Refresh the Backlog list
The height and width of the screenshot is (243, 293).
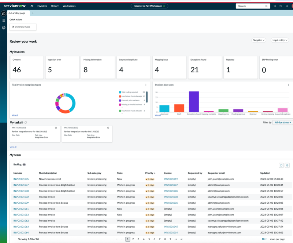coord(281,165)
